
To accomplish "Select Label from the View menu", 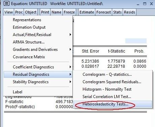I will (x=38, y=92).
